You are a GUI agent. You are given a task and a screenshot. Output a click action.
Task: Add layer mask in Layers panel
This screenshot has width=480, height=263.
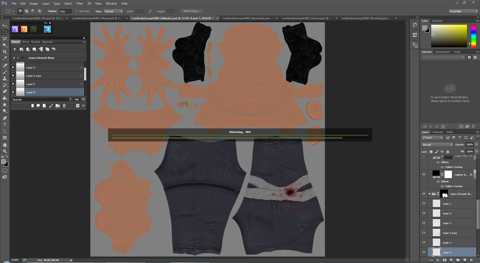(445, 260)
